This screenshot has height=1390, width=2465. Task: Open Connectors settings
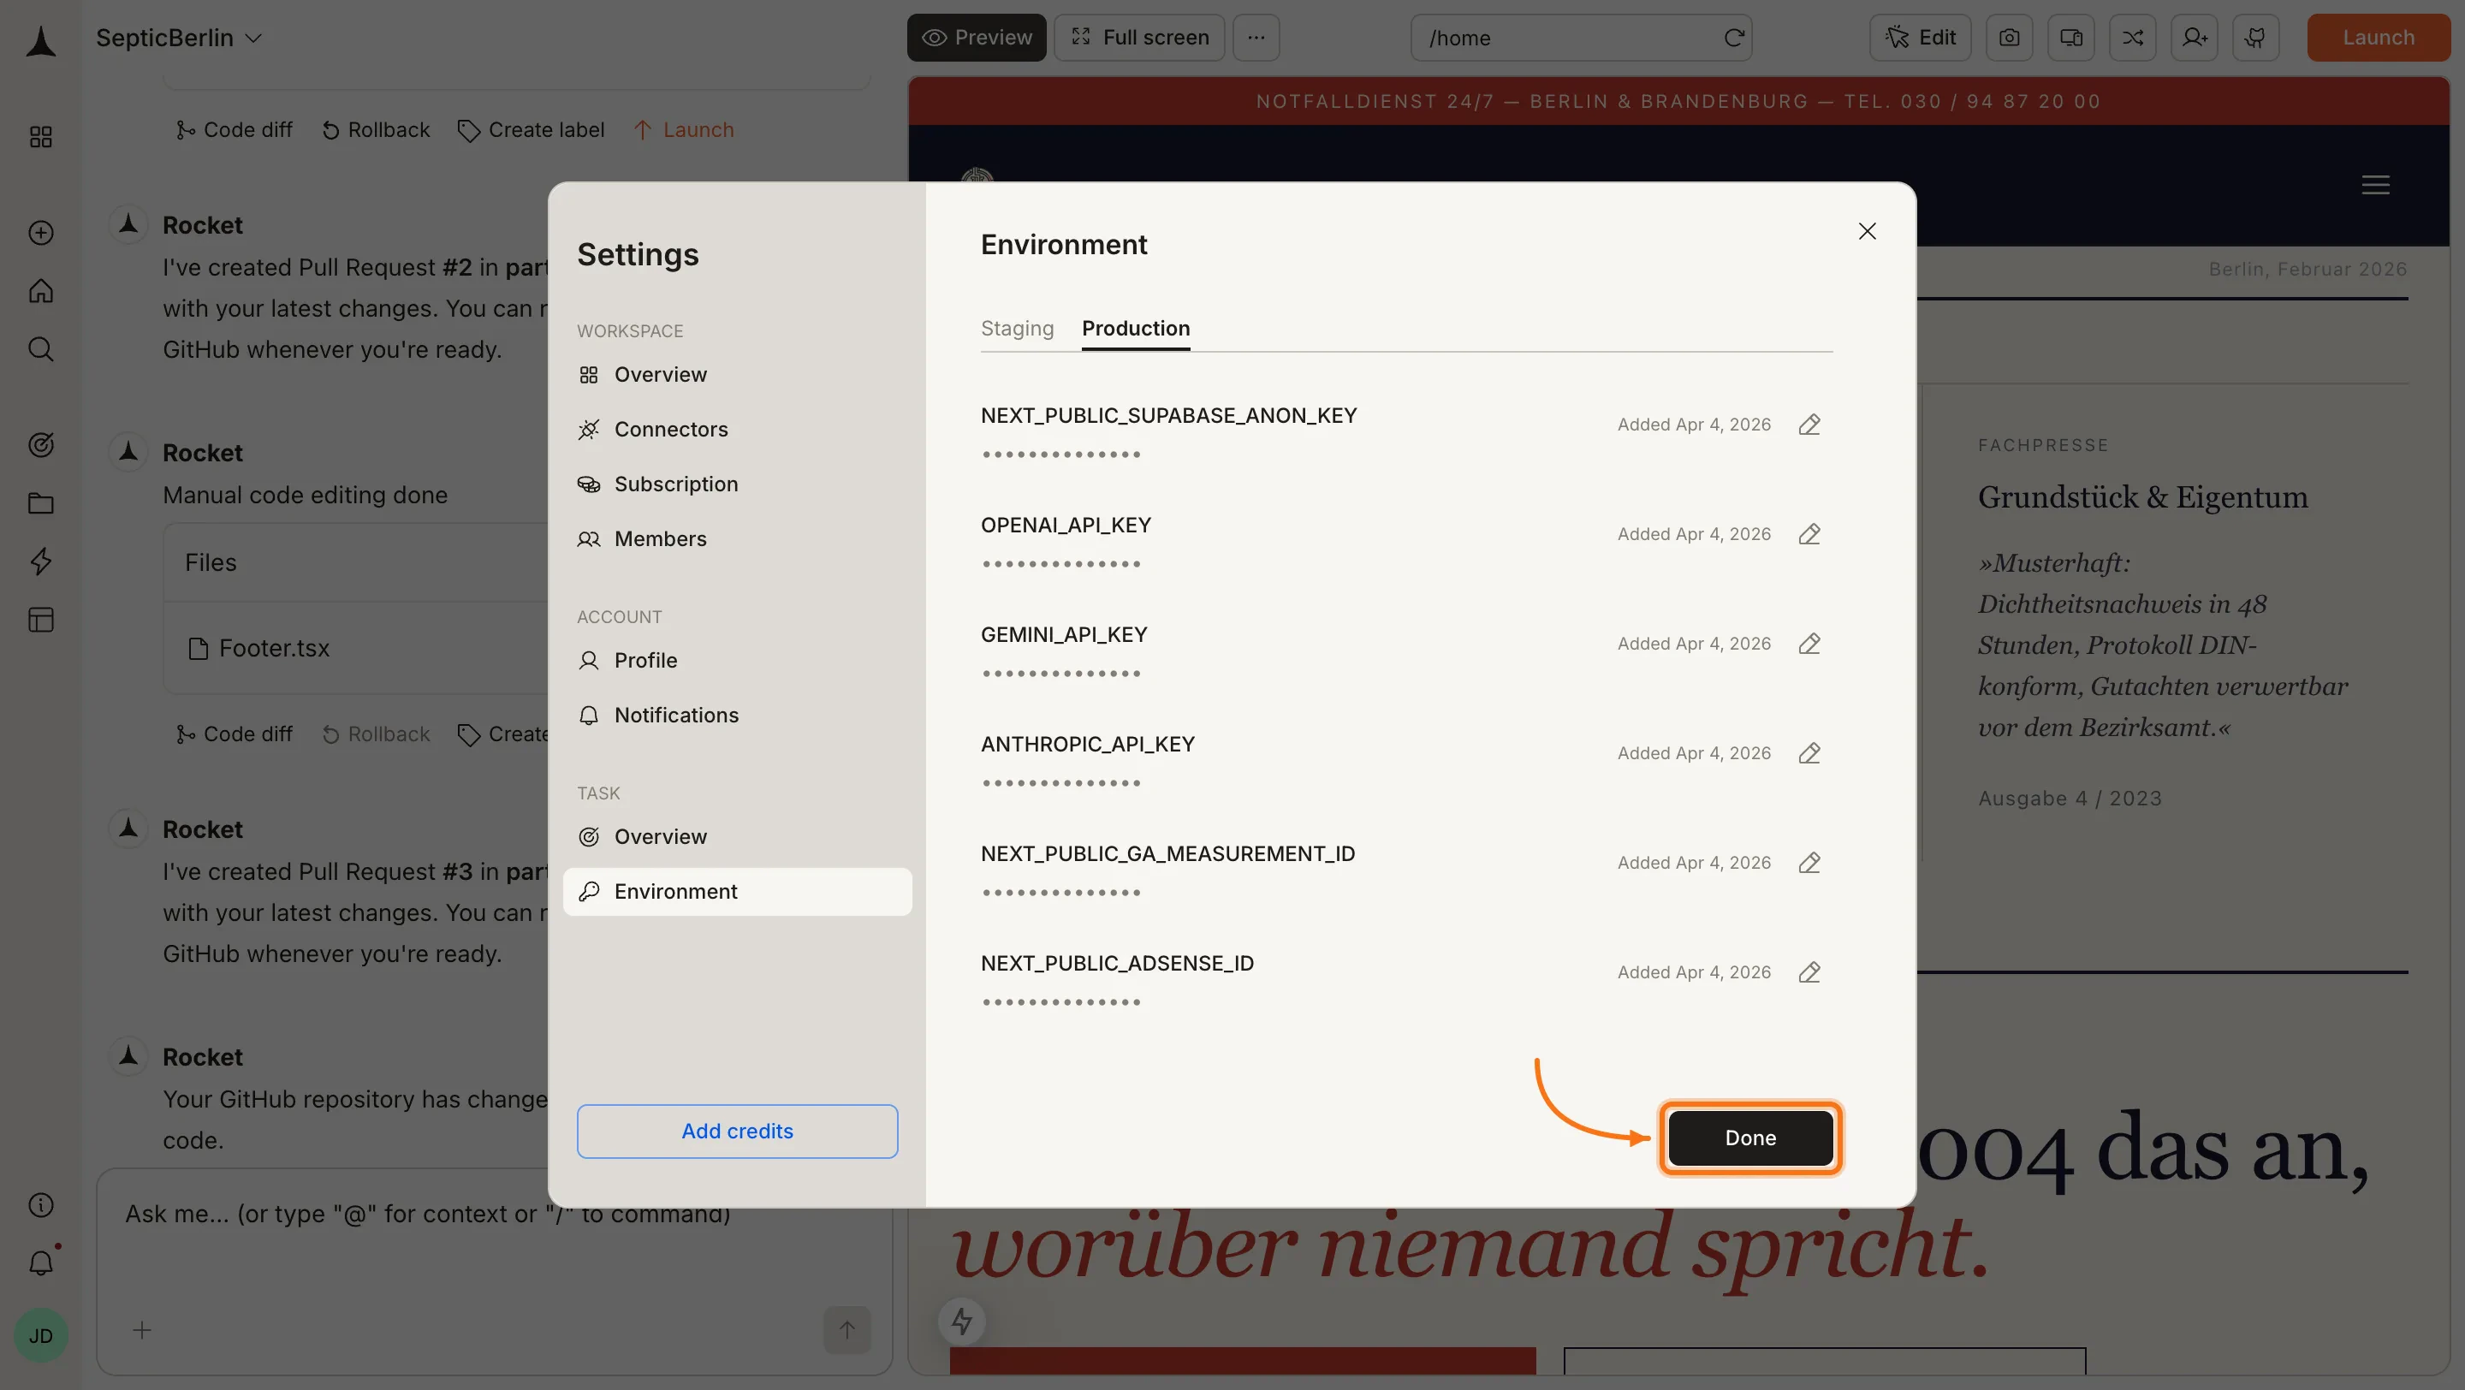coord(737,430)
